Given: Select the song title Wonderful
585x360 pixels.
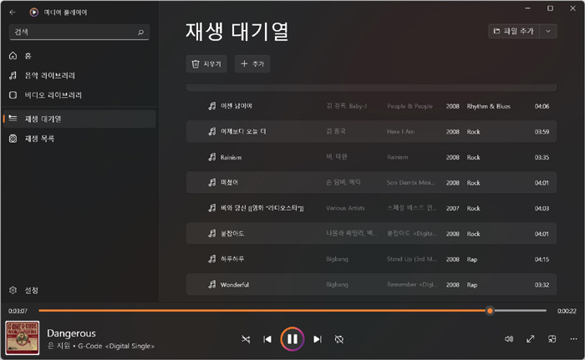Looking at the screenshot, I should [x=235, y=285].
